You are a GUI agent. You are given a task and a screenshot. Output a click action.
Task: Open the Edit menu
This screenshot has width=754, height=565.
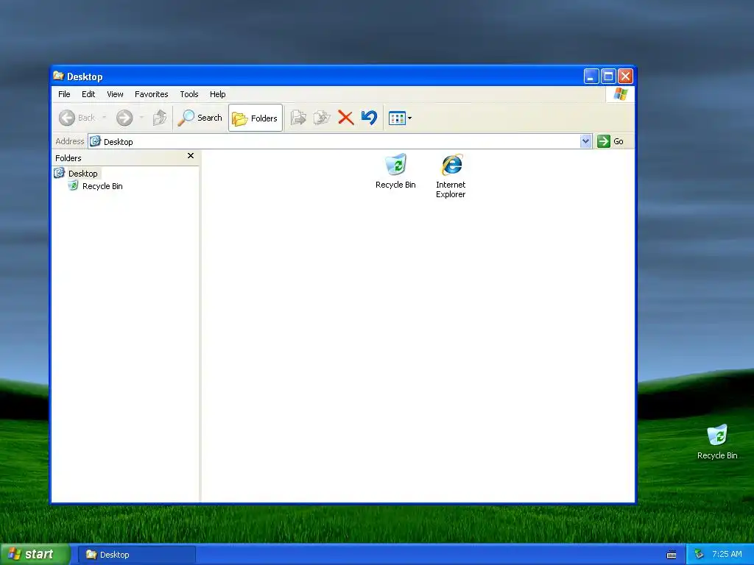(88, 94)
